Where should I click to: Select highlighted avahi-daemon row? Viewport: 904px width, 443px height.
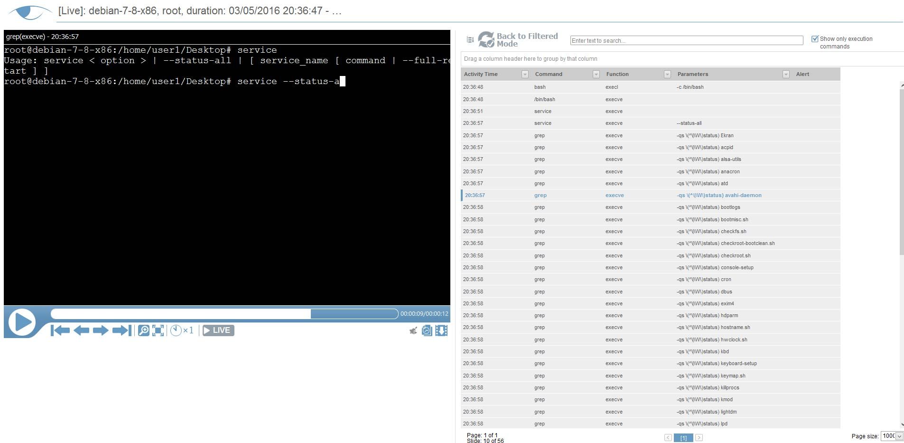tap(650, 195)
